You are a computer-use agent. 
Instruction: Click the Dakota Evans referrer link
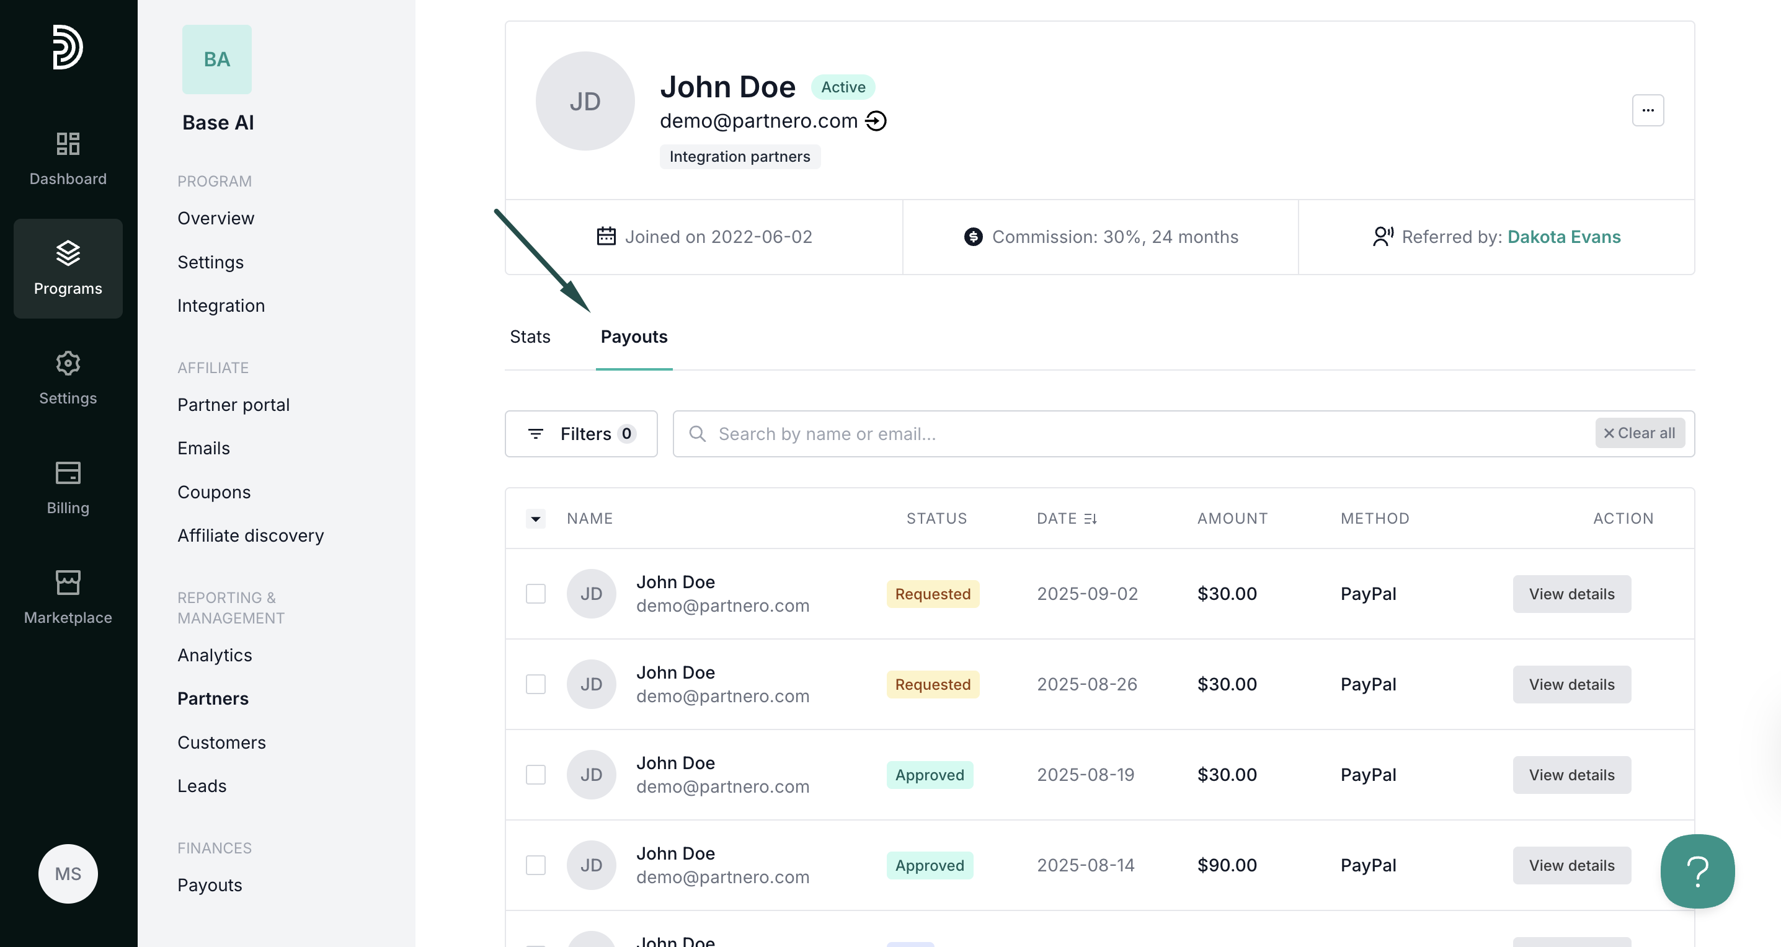point(1563,237)
